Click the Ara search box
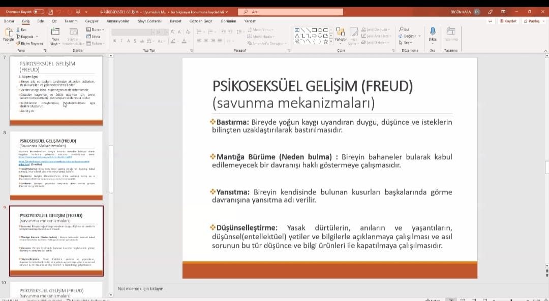The image size is (549, 301). 290,12
